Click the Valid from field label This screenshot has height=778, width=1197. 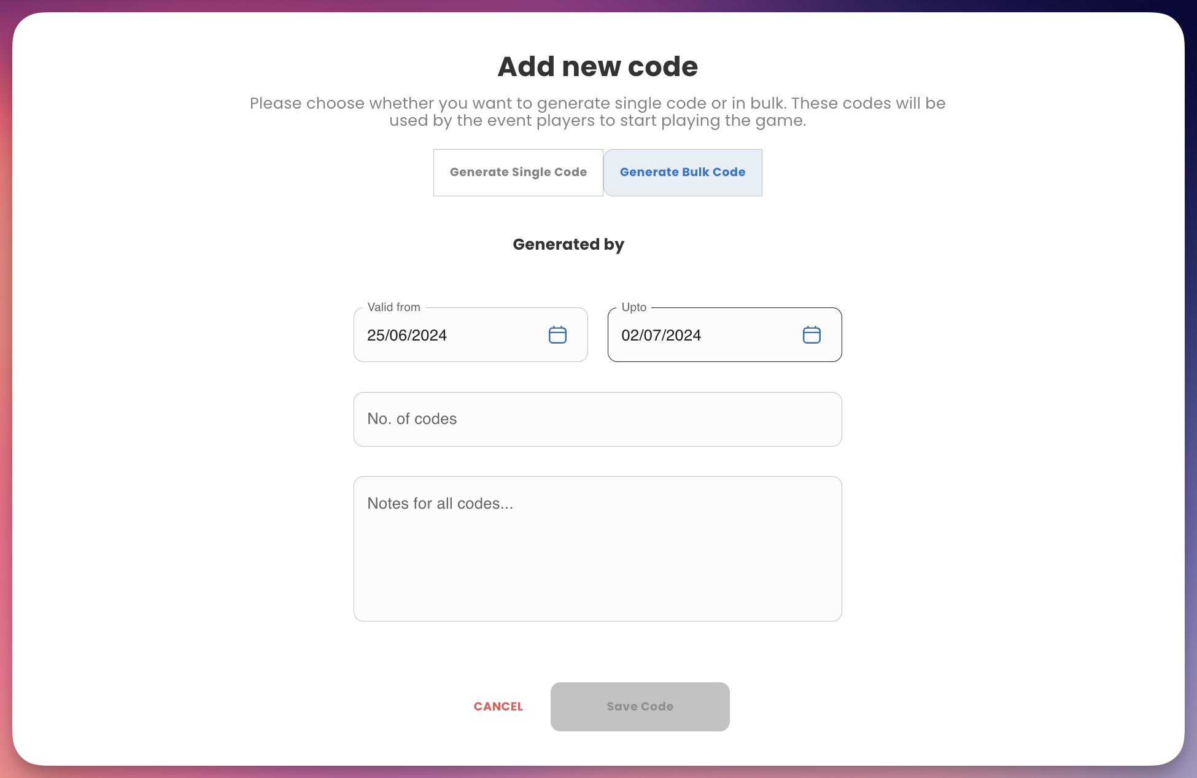coord(393,307)
